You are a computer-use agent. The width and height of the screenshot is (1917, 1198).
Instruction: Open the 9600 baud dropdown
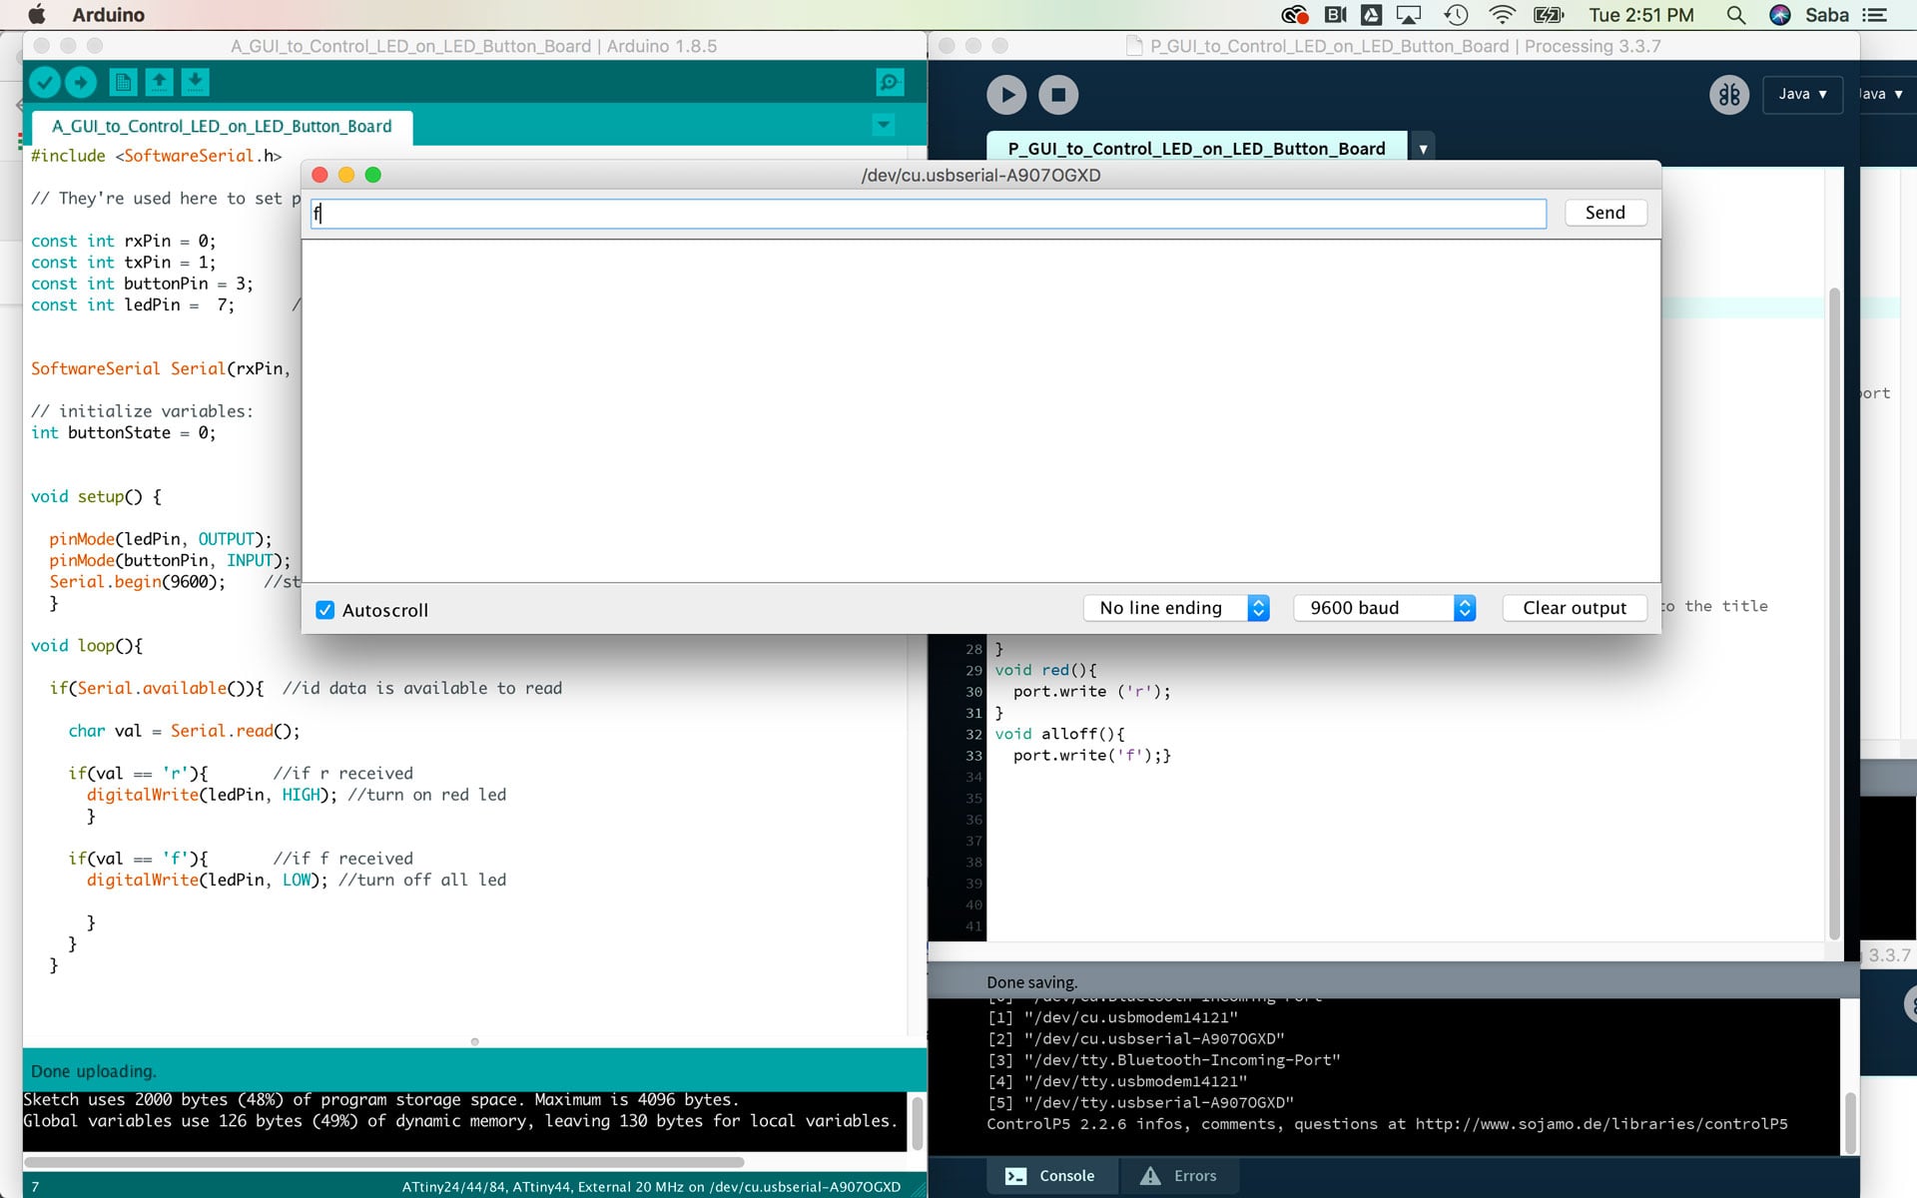1385,608
